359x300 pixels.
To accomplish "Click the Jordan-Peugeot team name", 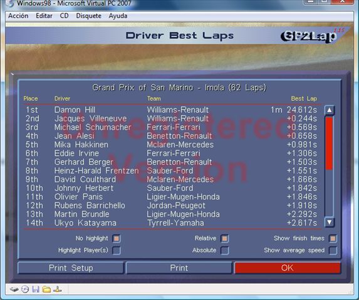I will [176, 205].
